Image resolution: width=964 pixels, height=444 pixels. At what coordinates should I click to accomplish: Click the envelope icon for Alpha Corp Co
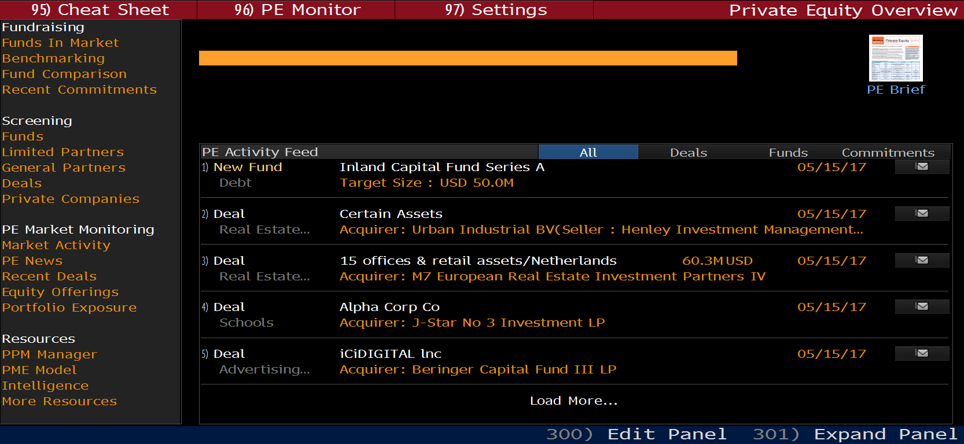point(922,307)
